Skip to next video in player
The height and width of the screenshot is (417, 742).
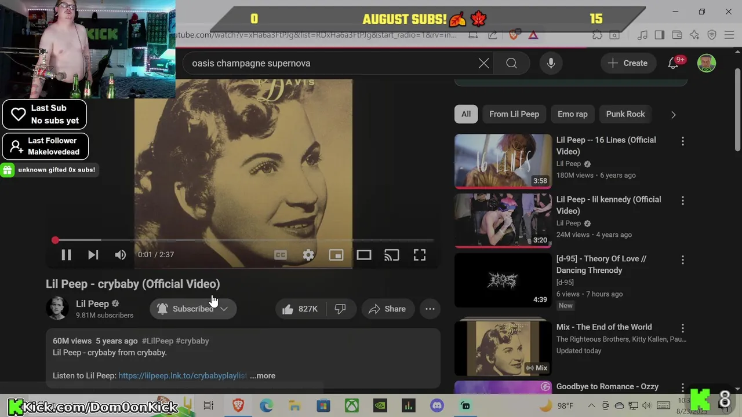point(93,255)
